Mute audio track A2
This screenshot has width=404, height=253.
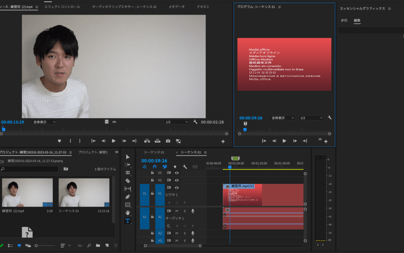click(x=176, y=233)
